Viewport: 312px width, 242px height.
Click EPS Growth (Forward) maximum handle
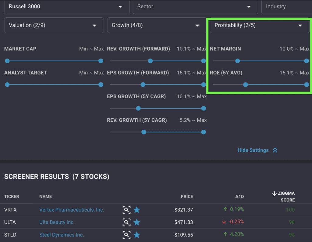click(x=204, y=85)
